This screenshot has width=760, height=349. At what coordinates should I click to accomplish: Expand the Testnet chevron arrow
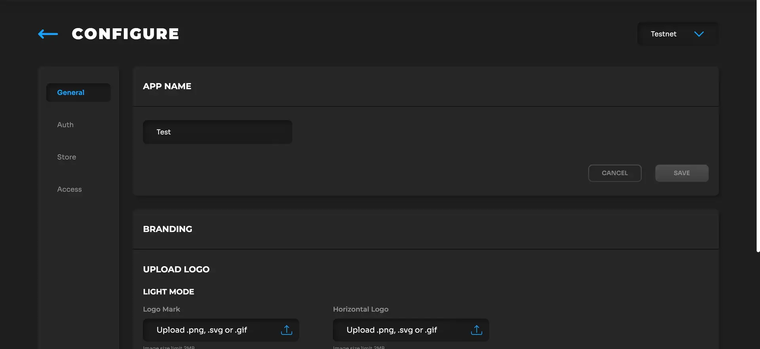(x=699, y=34)
